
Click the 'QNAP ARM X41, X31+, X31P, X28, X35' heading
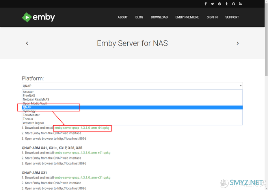52,148
